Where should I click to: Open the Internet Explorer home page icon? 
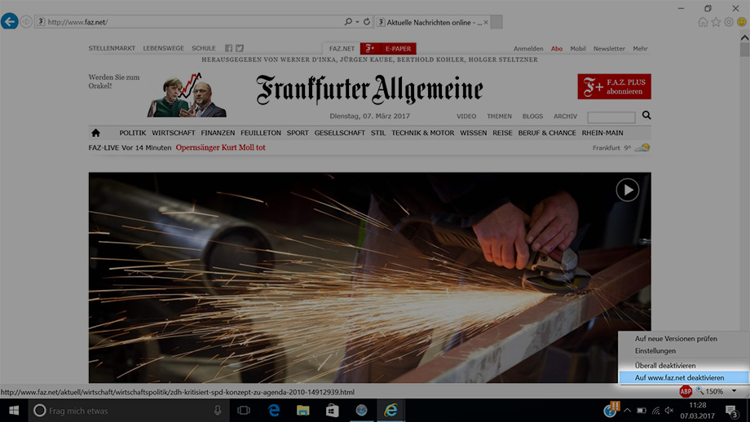[x=703, y=22]
